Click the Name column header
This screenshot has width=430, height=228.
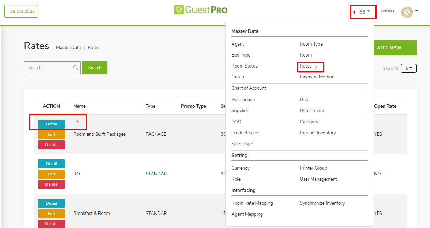79,106
